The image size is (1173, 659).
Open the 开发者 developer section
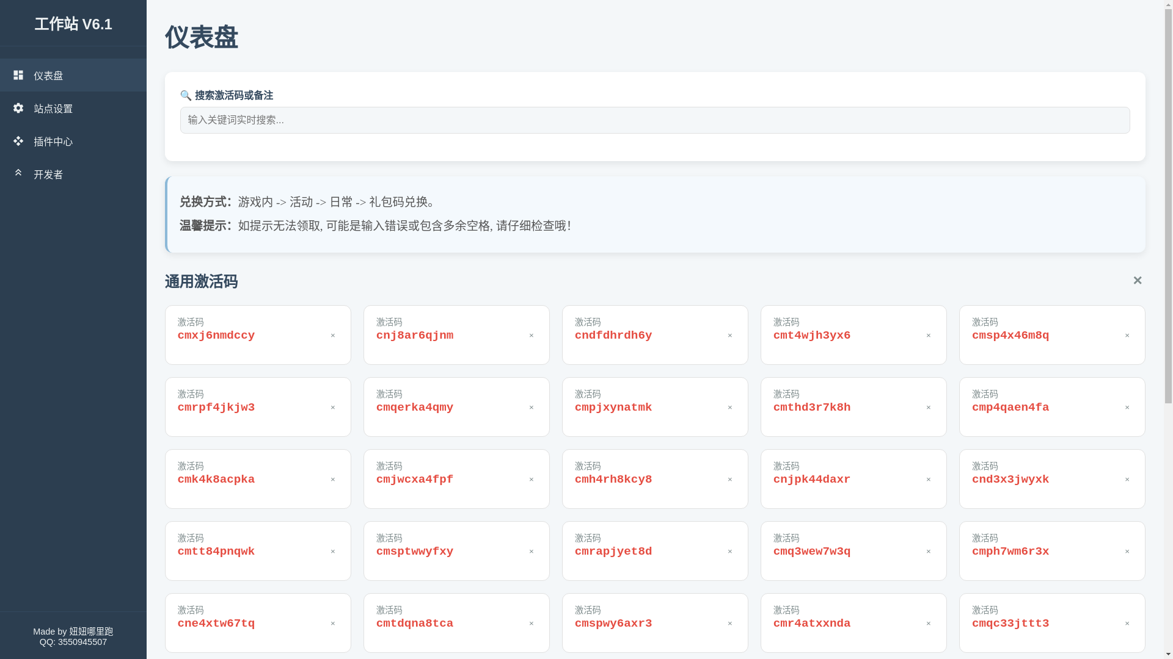coord(73,174)
